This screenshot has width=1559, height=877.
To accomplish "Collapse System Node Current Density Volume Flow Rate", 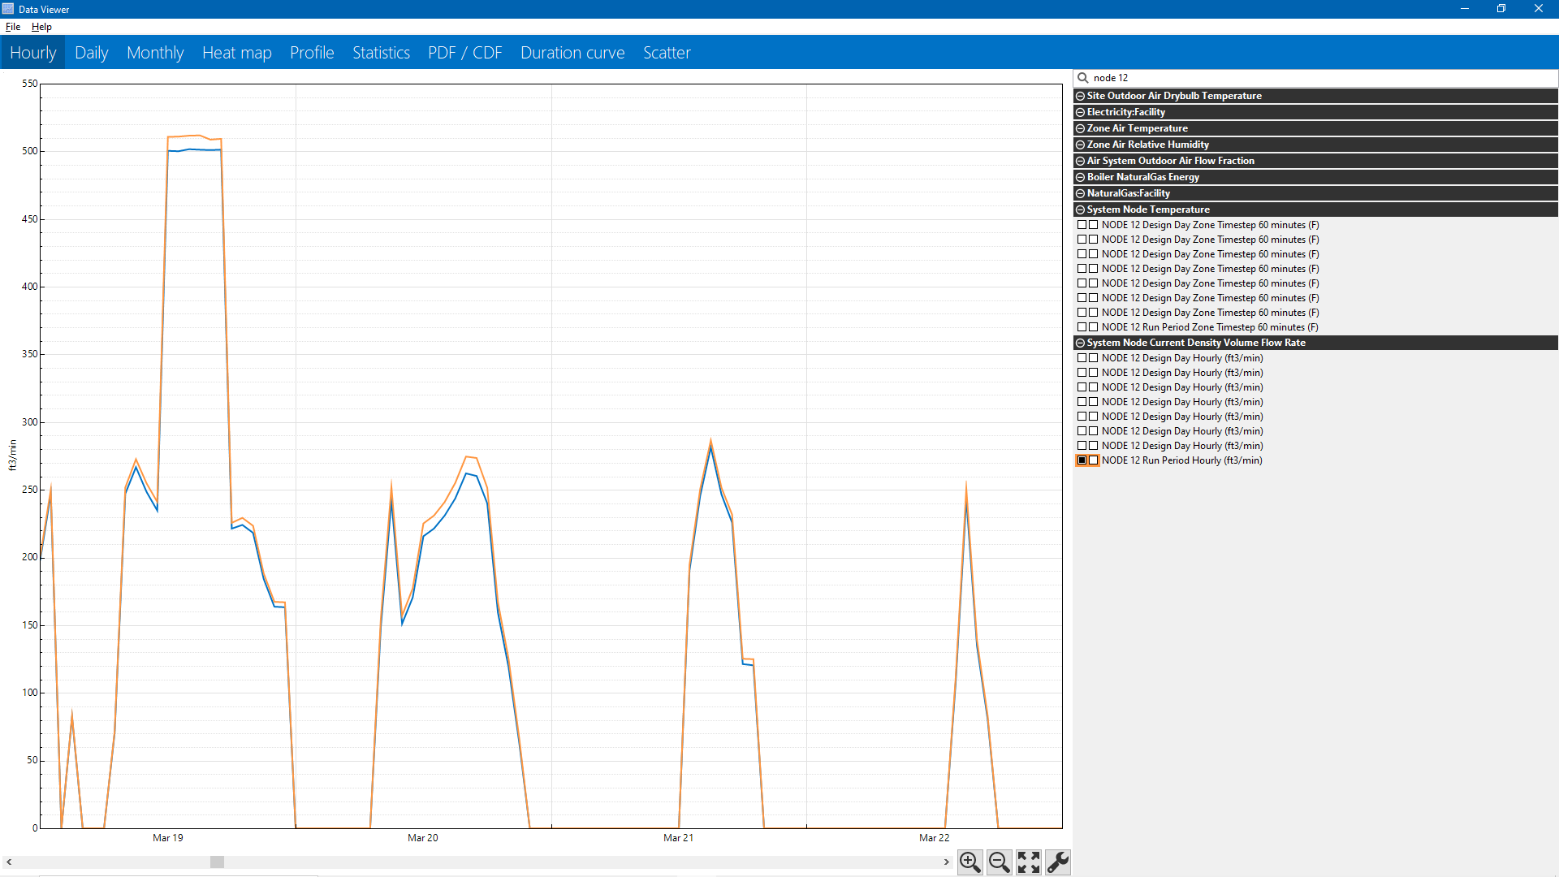I will [1080, 343].
